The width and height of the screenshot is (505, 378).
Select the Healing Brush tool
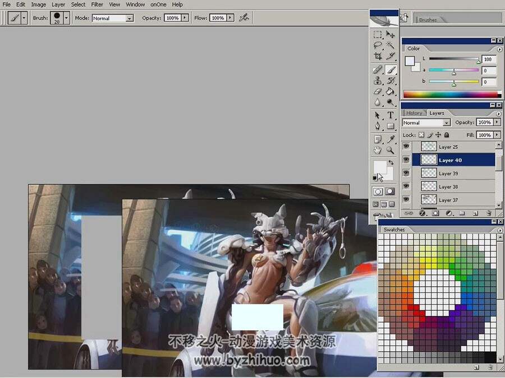click(378, 69)
